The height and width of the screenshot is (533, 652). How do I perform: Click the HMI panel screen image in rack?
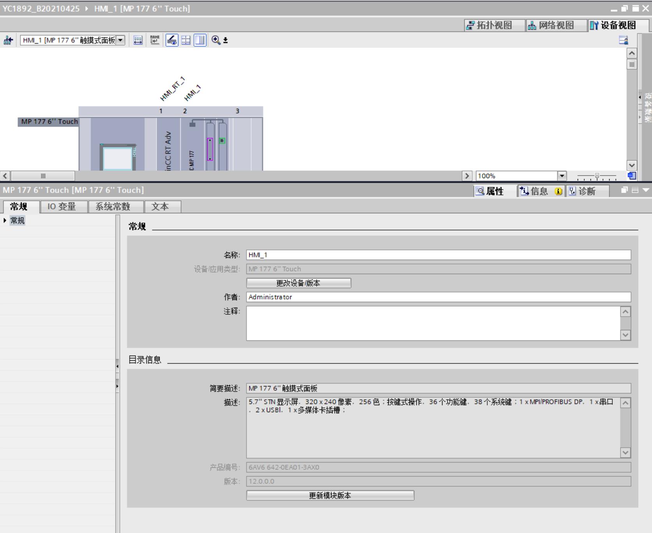pos(117,158)
